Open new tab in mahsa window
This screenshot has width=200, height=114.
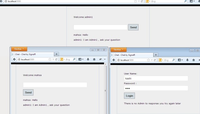pyautogui.click(x=56, y=54)
